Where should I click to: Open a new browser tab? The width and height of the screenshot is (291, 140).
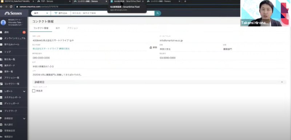(x=185, y=1)
